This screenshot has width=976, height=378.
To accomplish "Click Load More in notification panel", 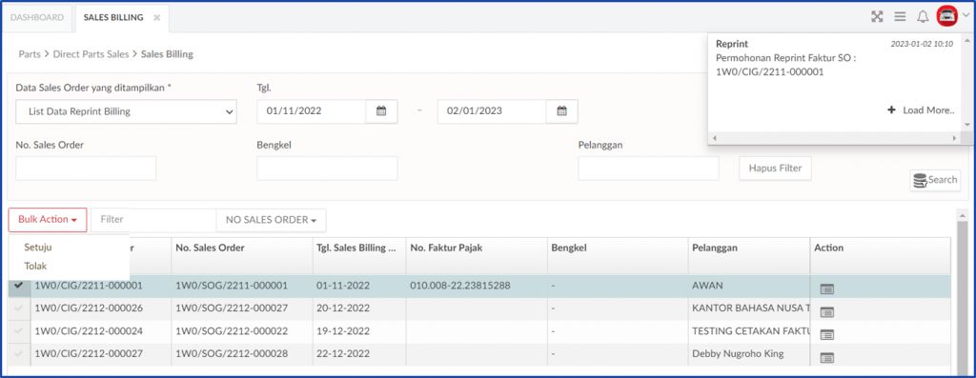I will [x=928, y=110].
